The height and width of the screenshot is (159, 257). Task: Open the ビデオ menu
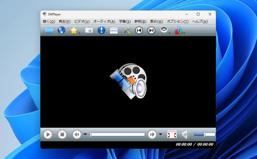pos(82,22)
